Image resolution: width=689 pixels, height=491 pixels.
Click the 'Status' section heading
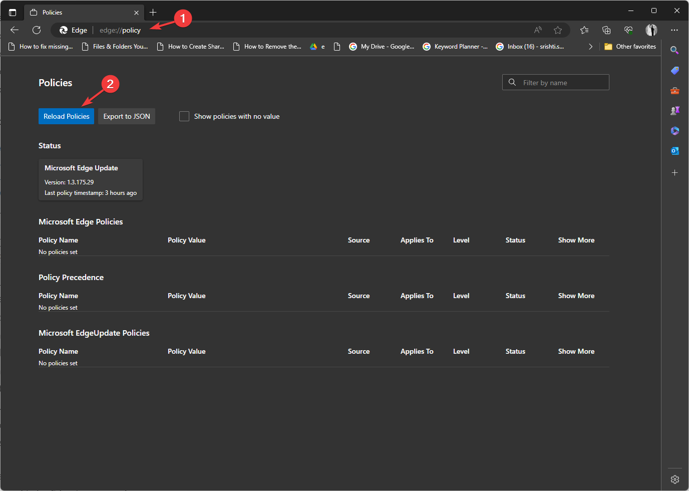tap(50, 146)
